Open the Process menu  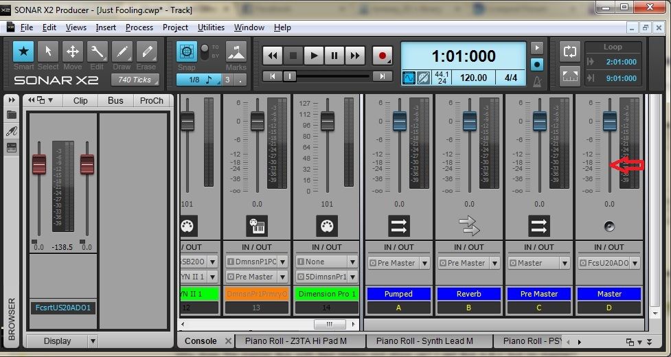[x=139, y=27]
